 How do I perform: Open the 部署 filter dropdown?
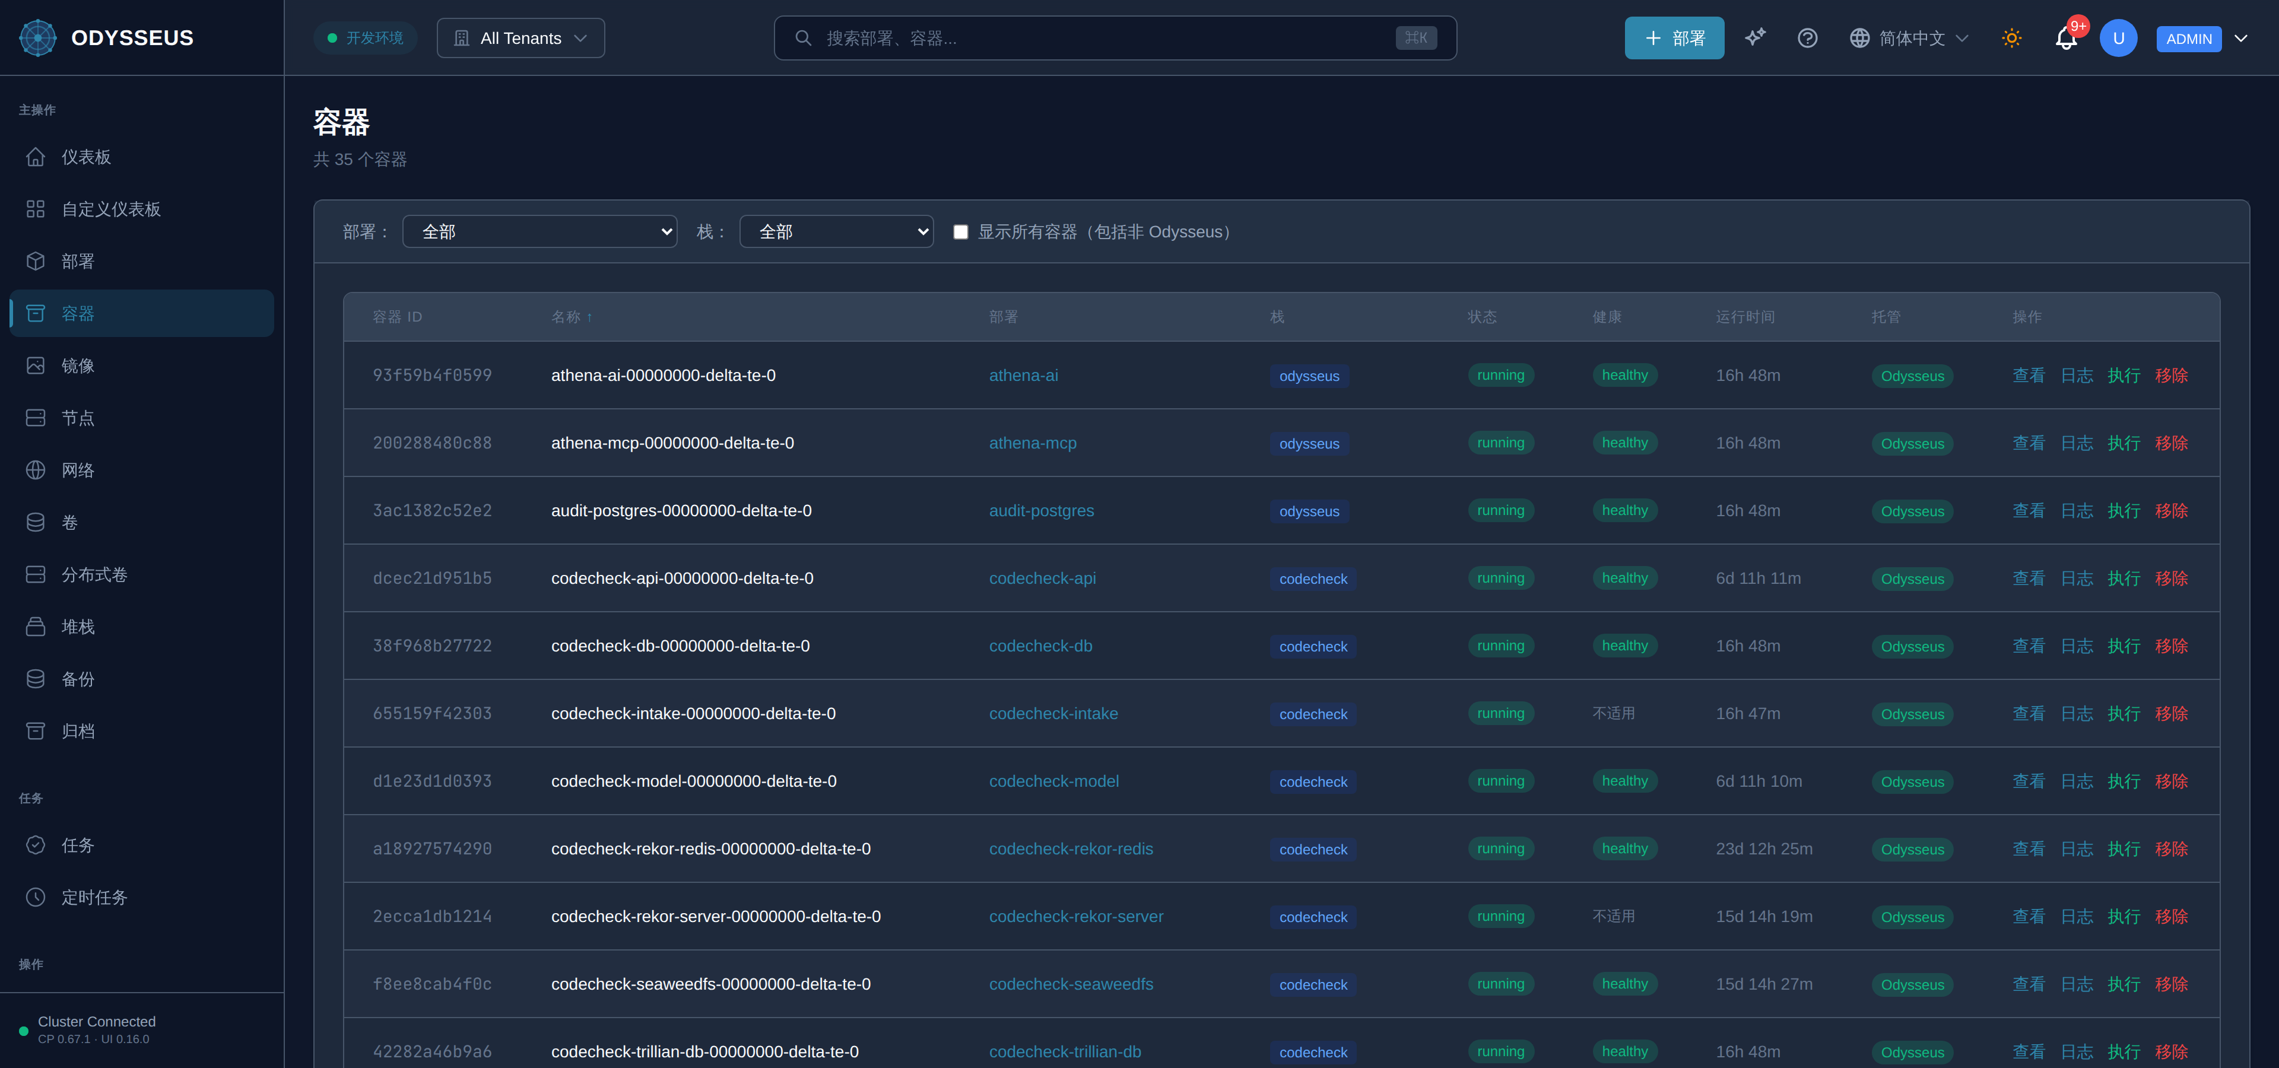click(539, 231)
